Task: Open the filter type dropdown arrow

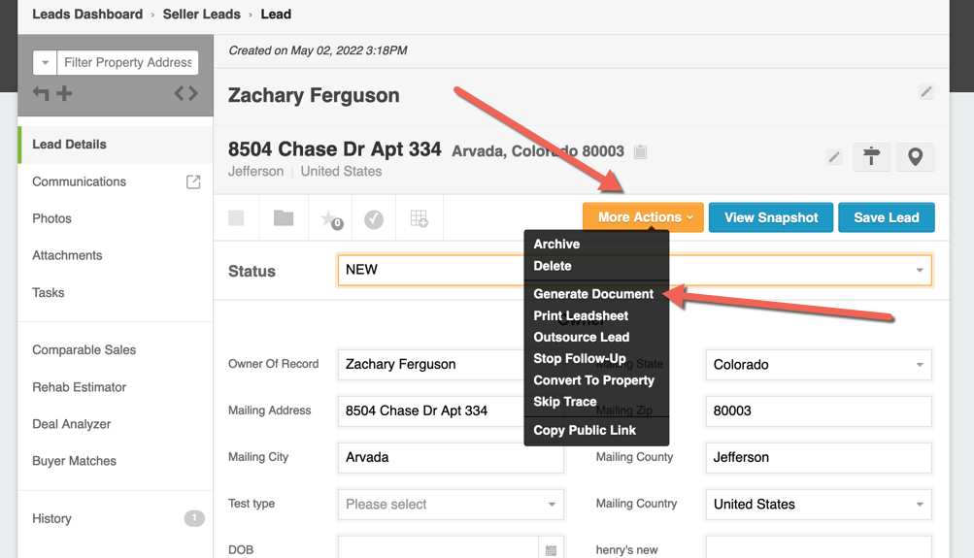Action: coord(45,63)
